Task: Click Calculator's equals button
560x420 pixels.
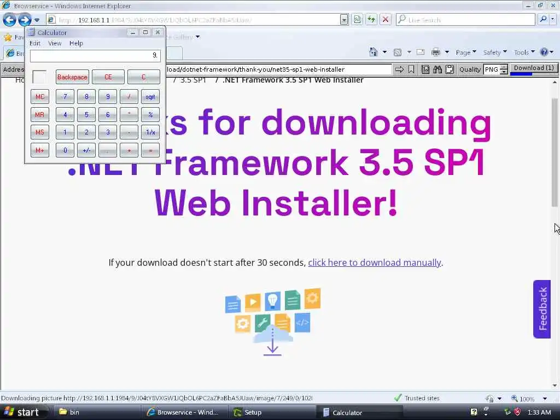Action: click(x=150, y=150)
